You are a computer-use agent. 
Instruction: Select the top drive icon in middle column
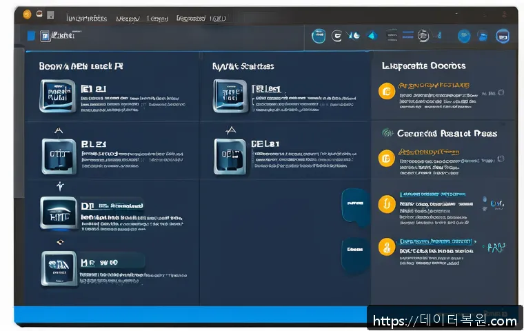tap(230, 96)
